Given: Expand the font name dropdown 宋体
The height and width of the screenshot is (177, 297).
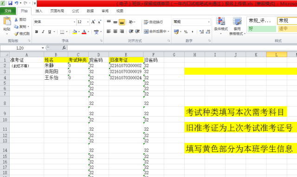Looking at the screenshot, I should [x=74, y=22].
